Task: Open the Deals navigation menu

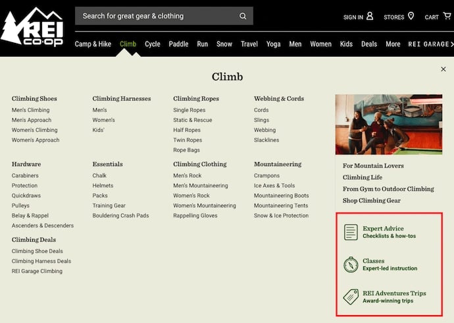Action: [369, 44]
